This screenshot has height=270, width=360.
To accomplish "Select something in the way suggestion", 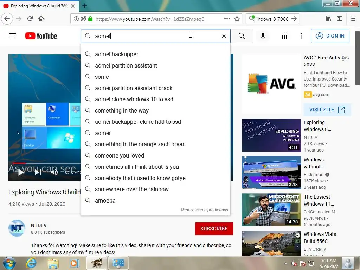I will pyautogui.click(x=155, y=110).
